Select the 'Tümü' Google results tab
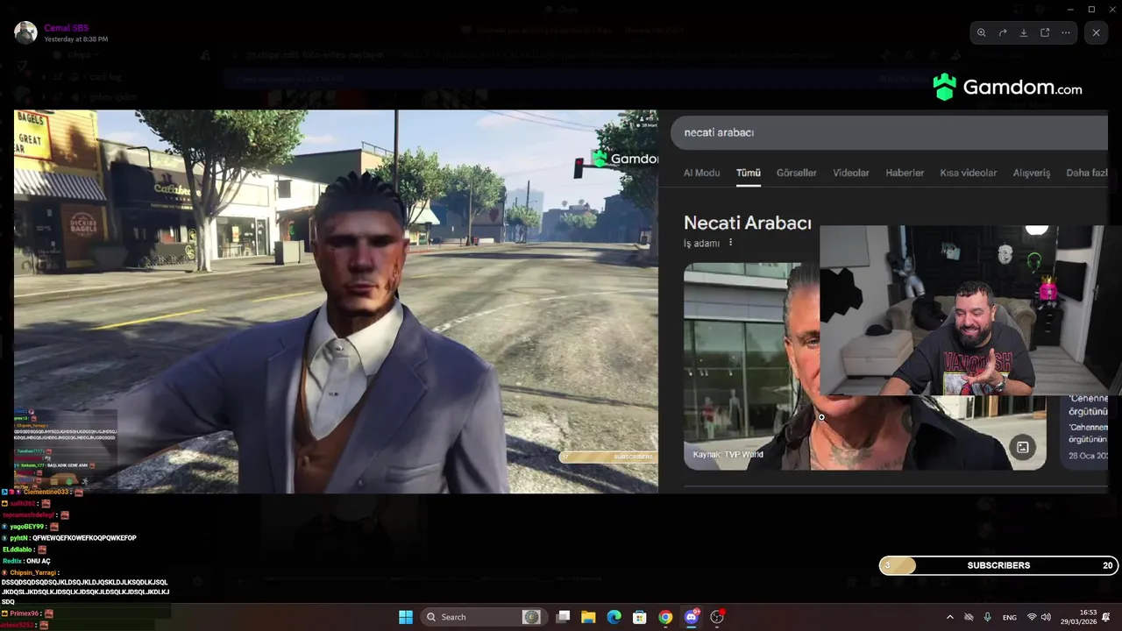Screen dimensions: 1122x631 pyautogui.click(x=748, y=173)
